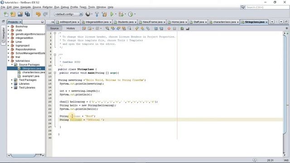
Task: Click the globe browser icon in toolbar
Action: click(87, 14)
